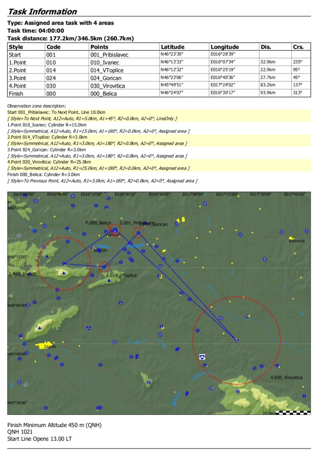Click the 'Start 001_Pribislavec: To Next Point, Line 10.0km' line

coord(56,112)
